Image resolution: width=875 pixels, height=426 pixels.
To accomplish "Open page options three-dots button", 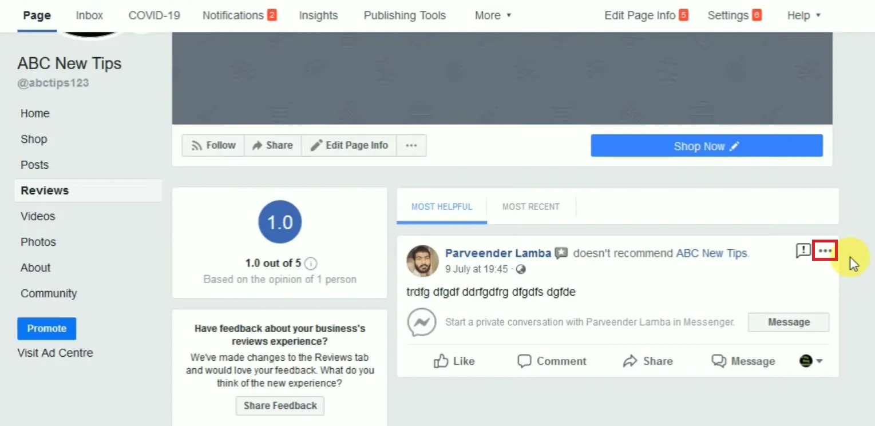I will point(411,145).
